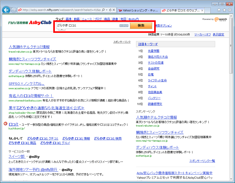Select the 動画 search category
This screenshot has height=183, width=235.
point(77,19)
